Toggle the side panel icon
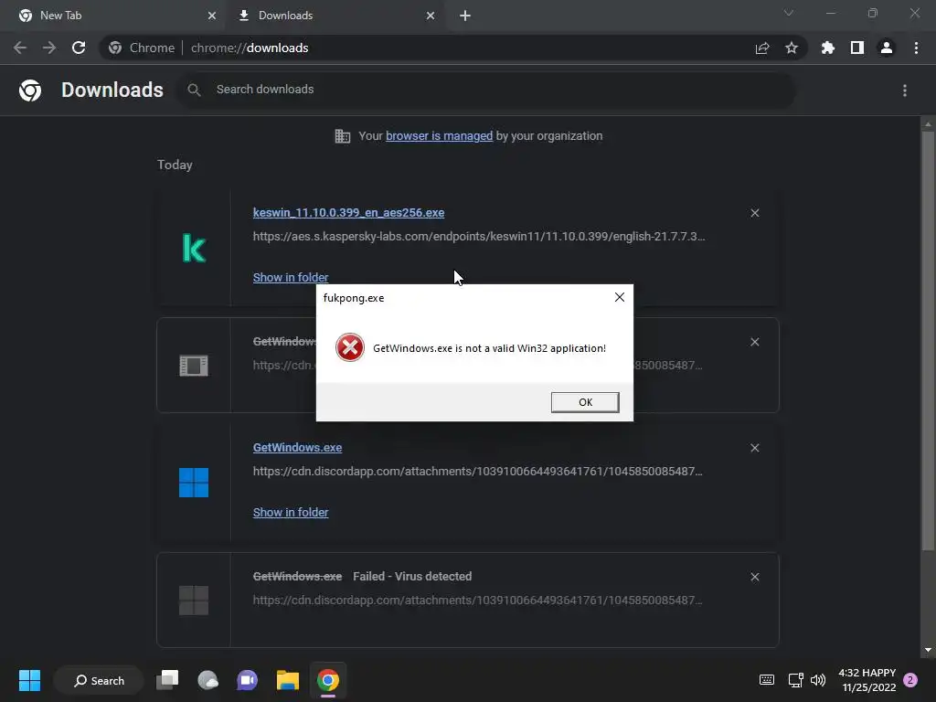This screenshot has width=936, height=702. point(857,48)
